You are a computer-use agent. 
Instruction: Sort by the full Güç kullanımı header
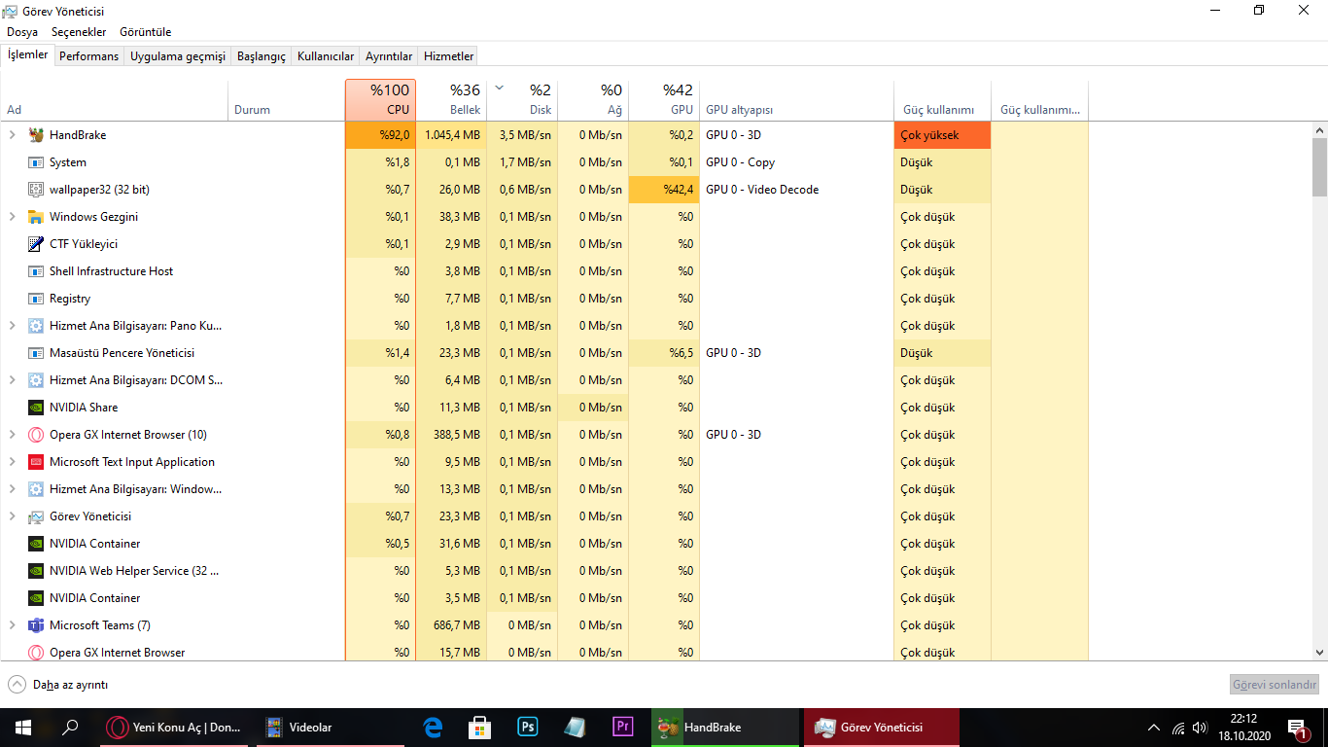coord(942,100)
